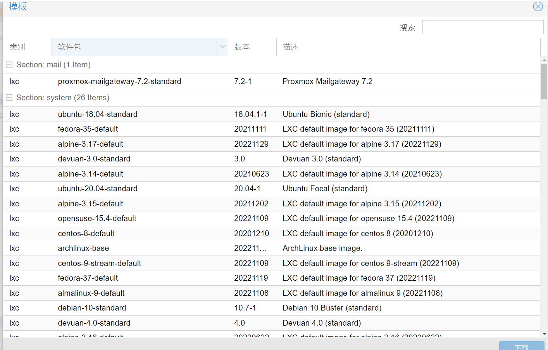Click in the 搜索 search field
Image resolution: width=548 pixels, height=350 pixels.
[x=483, y=27]
